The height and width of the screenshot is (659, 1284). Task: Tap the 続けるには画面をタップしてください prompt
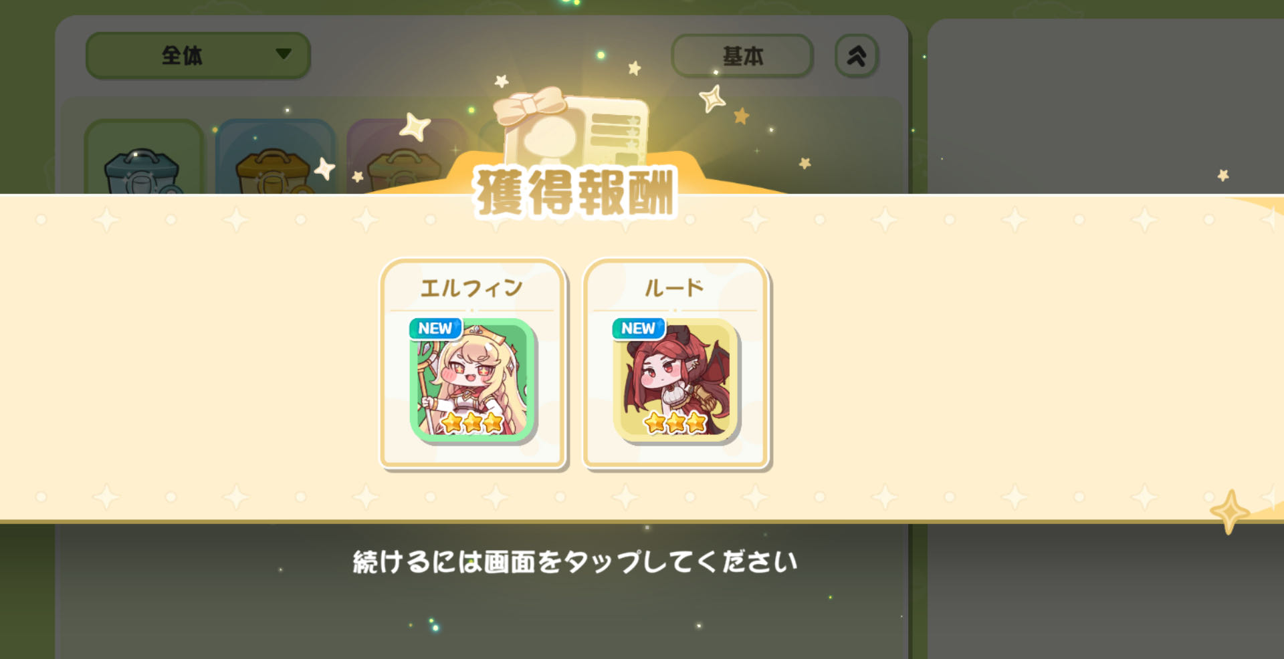click(x=575, y=562)
